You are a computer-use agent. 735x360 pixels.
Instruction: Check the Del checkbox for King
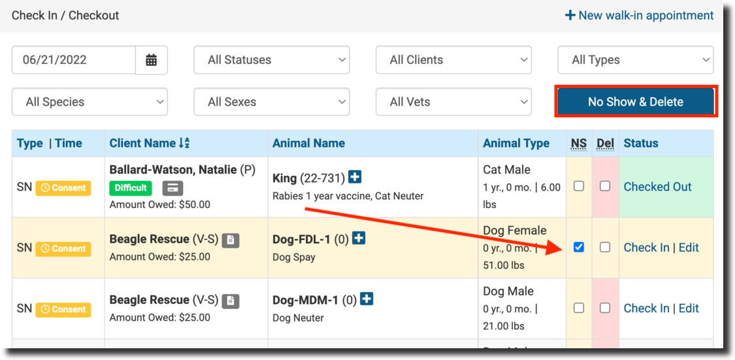click(x=605, y=186)
